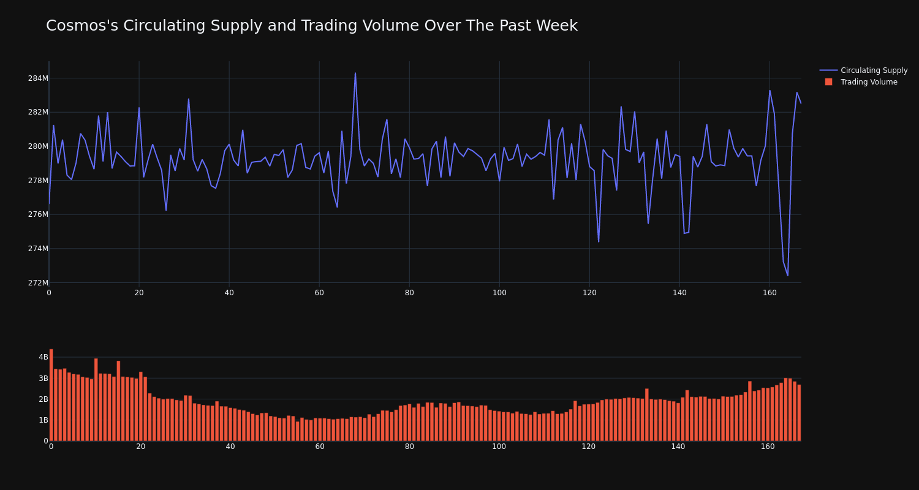Click the tallest first trading volume bar
The width and height of the screenshot is (919, 490).
51,395
